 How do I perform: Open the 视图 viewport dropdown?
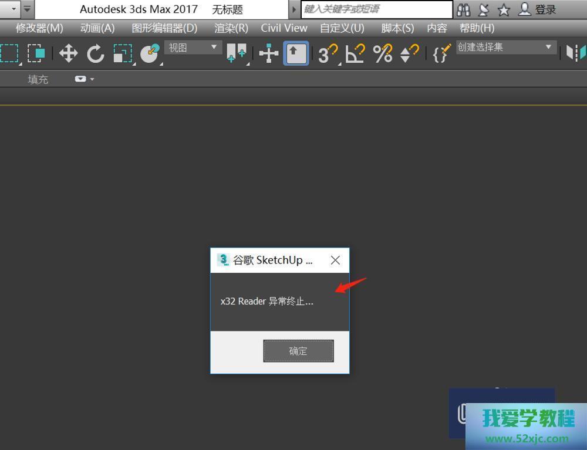pos(193,47)
